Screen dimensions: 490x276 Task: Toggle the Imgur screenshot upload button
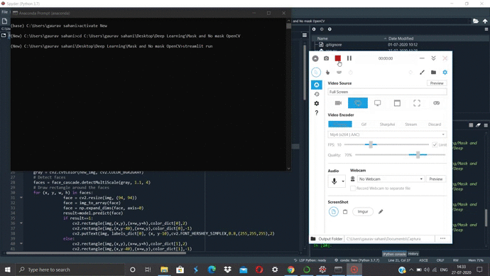(363, 211)
